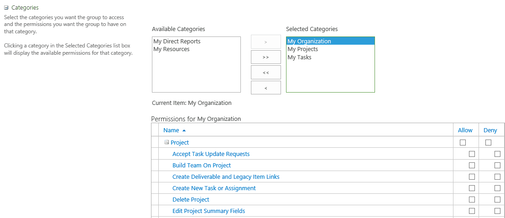
Task: Collapse the Categories section icon
Action: 6,8
